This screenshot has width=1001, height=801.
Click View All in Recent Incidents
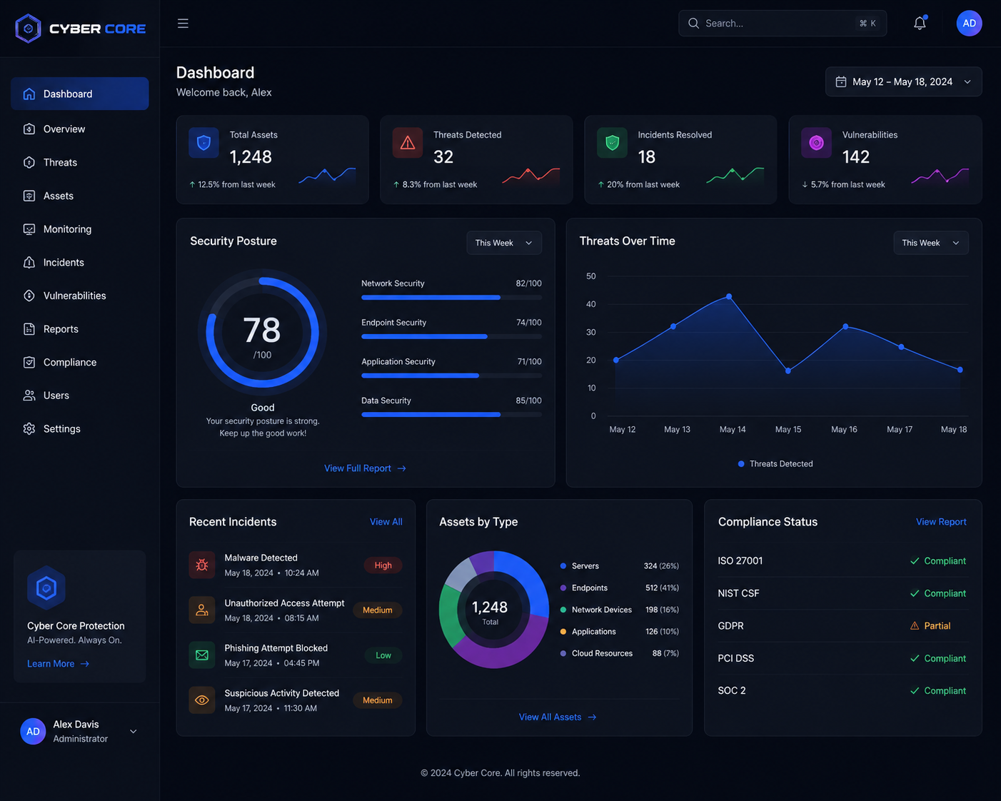[x=386, y=522]
